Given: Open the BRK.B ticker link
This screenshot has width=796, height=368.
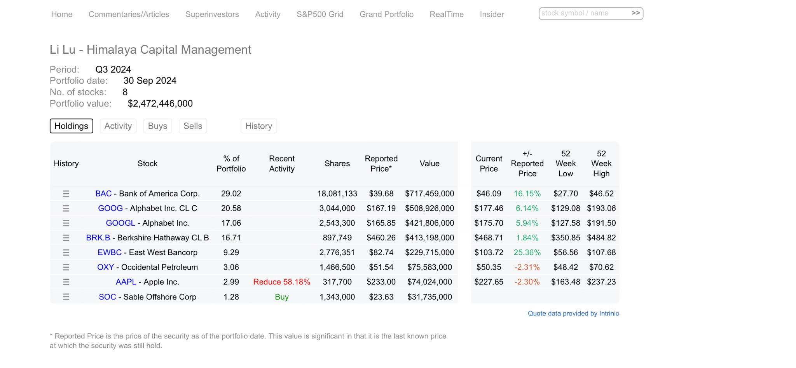Looking at the screenshot, I should click(98, 238).
